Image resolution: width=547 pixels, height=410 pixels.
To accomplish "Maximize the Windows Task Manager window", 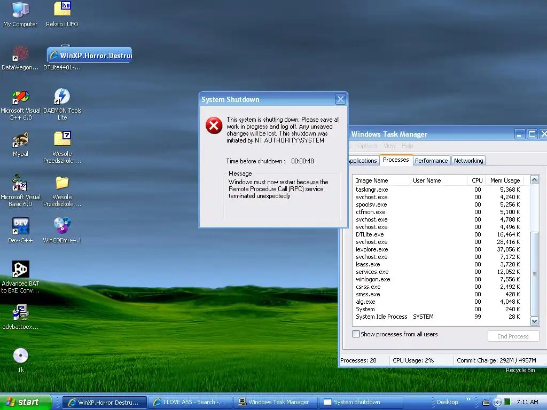I will [532, 134].
